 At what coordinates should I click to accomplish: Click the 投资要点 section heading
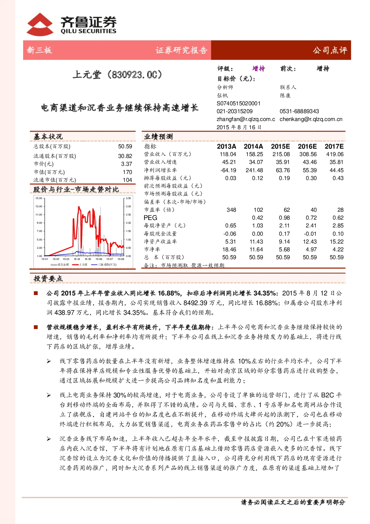(x=48, y=278)
